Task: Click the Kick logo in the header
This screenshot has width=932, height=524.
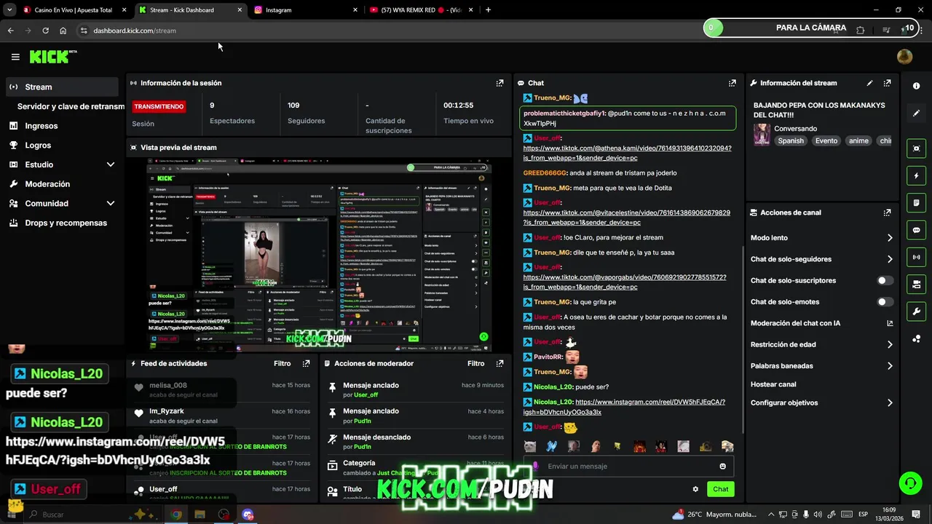Action: [53, 57]
